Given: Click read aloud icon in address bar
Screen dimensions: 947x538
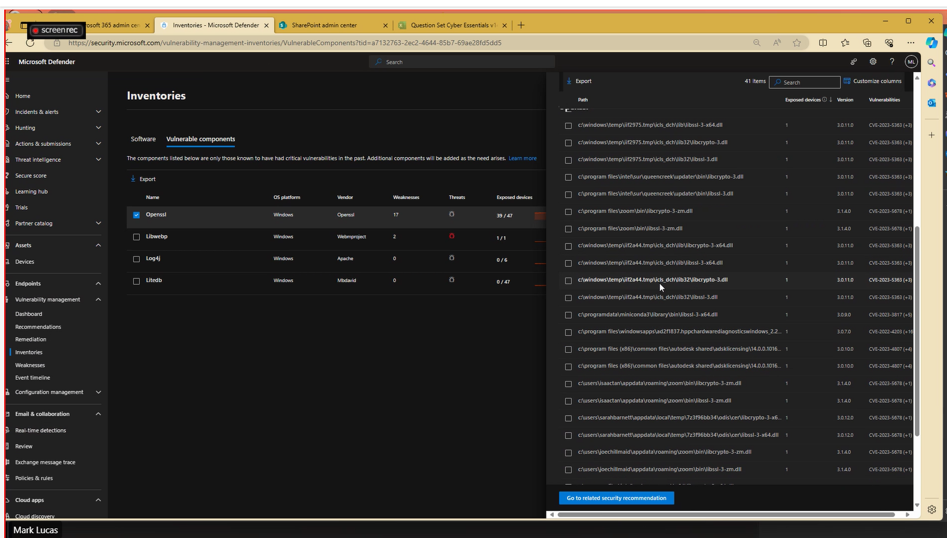Looking at the screenshot, I should (x=777, y=42).
